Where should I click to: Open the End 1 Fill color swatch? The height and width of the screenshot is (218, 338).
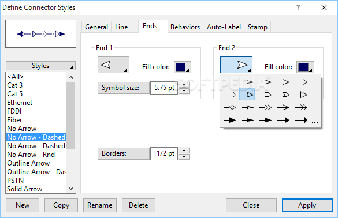click(183, 67)
